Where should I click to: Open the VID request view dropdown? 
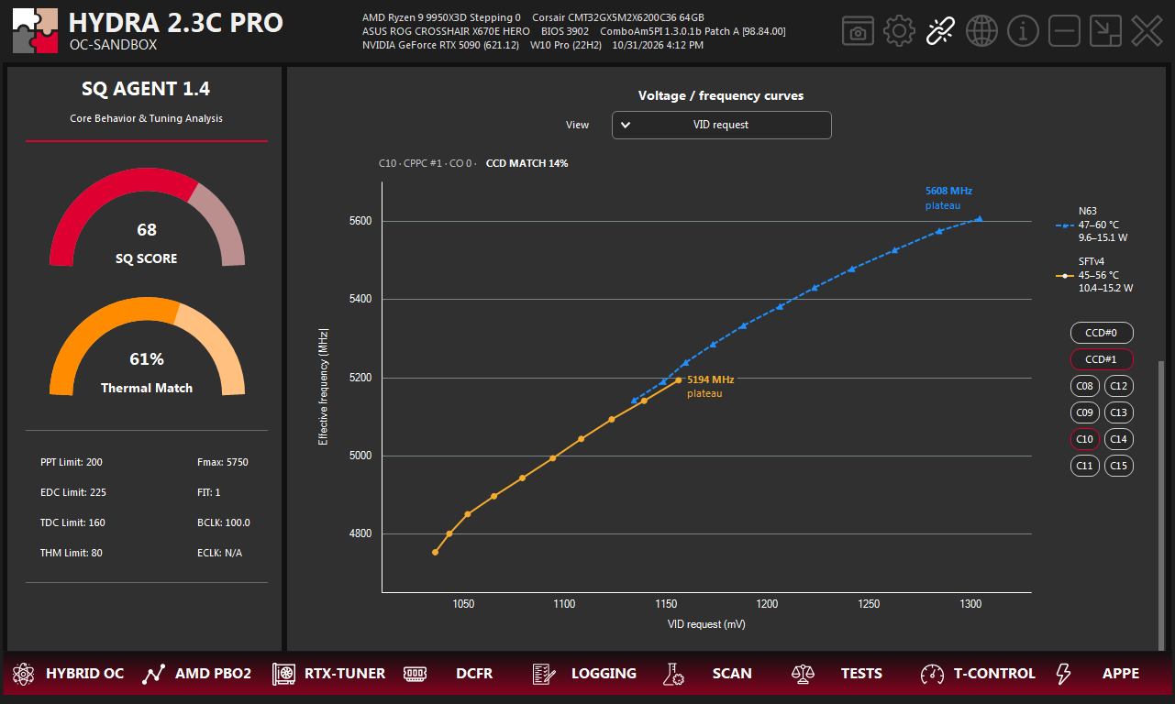(x=721, y=125)
